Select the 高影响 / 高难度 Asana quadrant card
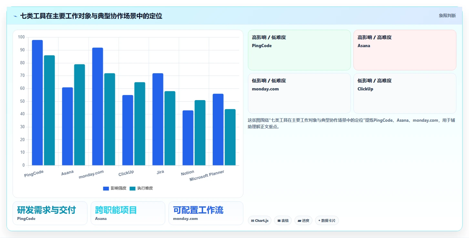The width and height of the screenshot is (469, 238). coord(405,50)
